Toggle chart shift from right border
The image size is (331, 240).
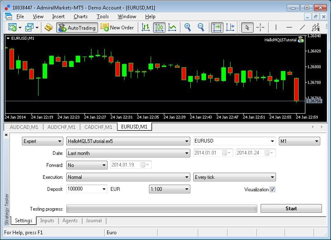230,27
